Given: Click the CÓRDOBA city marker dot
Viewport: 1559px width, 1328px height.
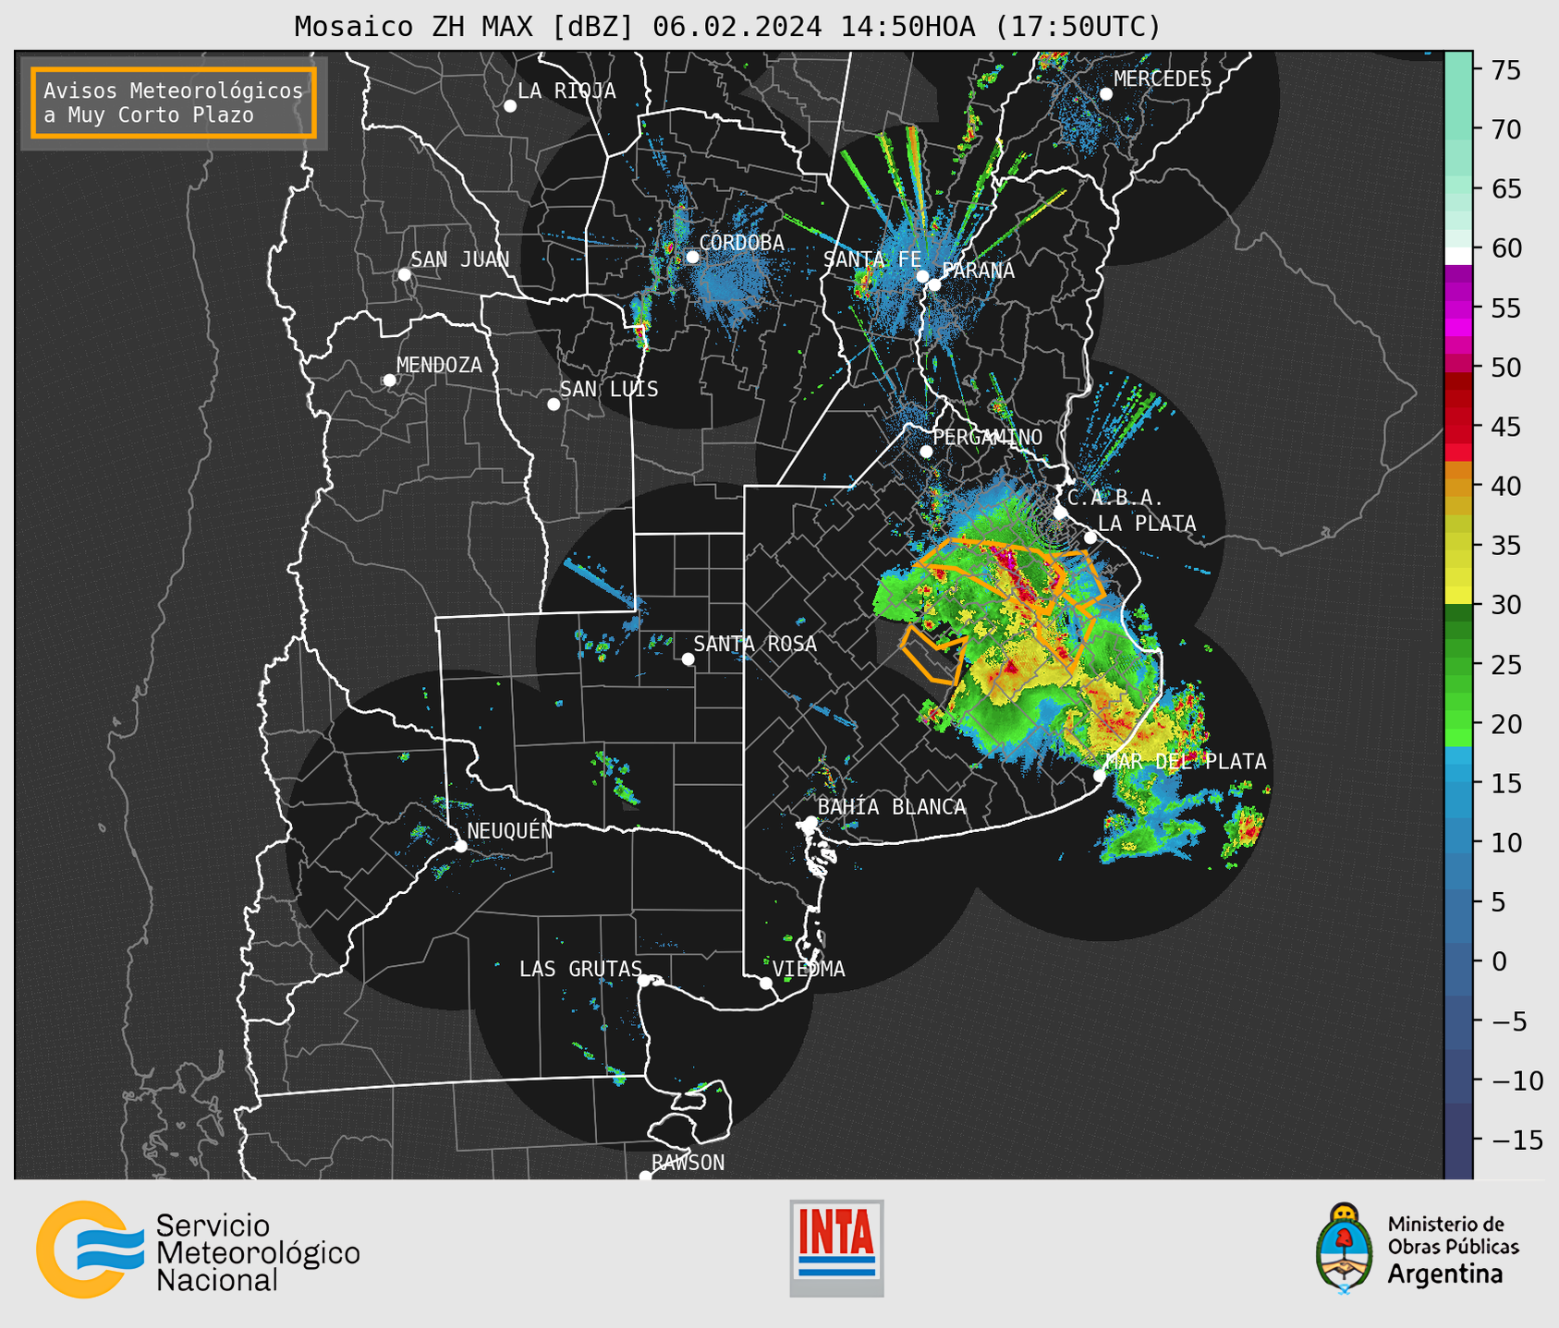Looking at the screenshot, I should (692, 257).
